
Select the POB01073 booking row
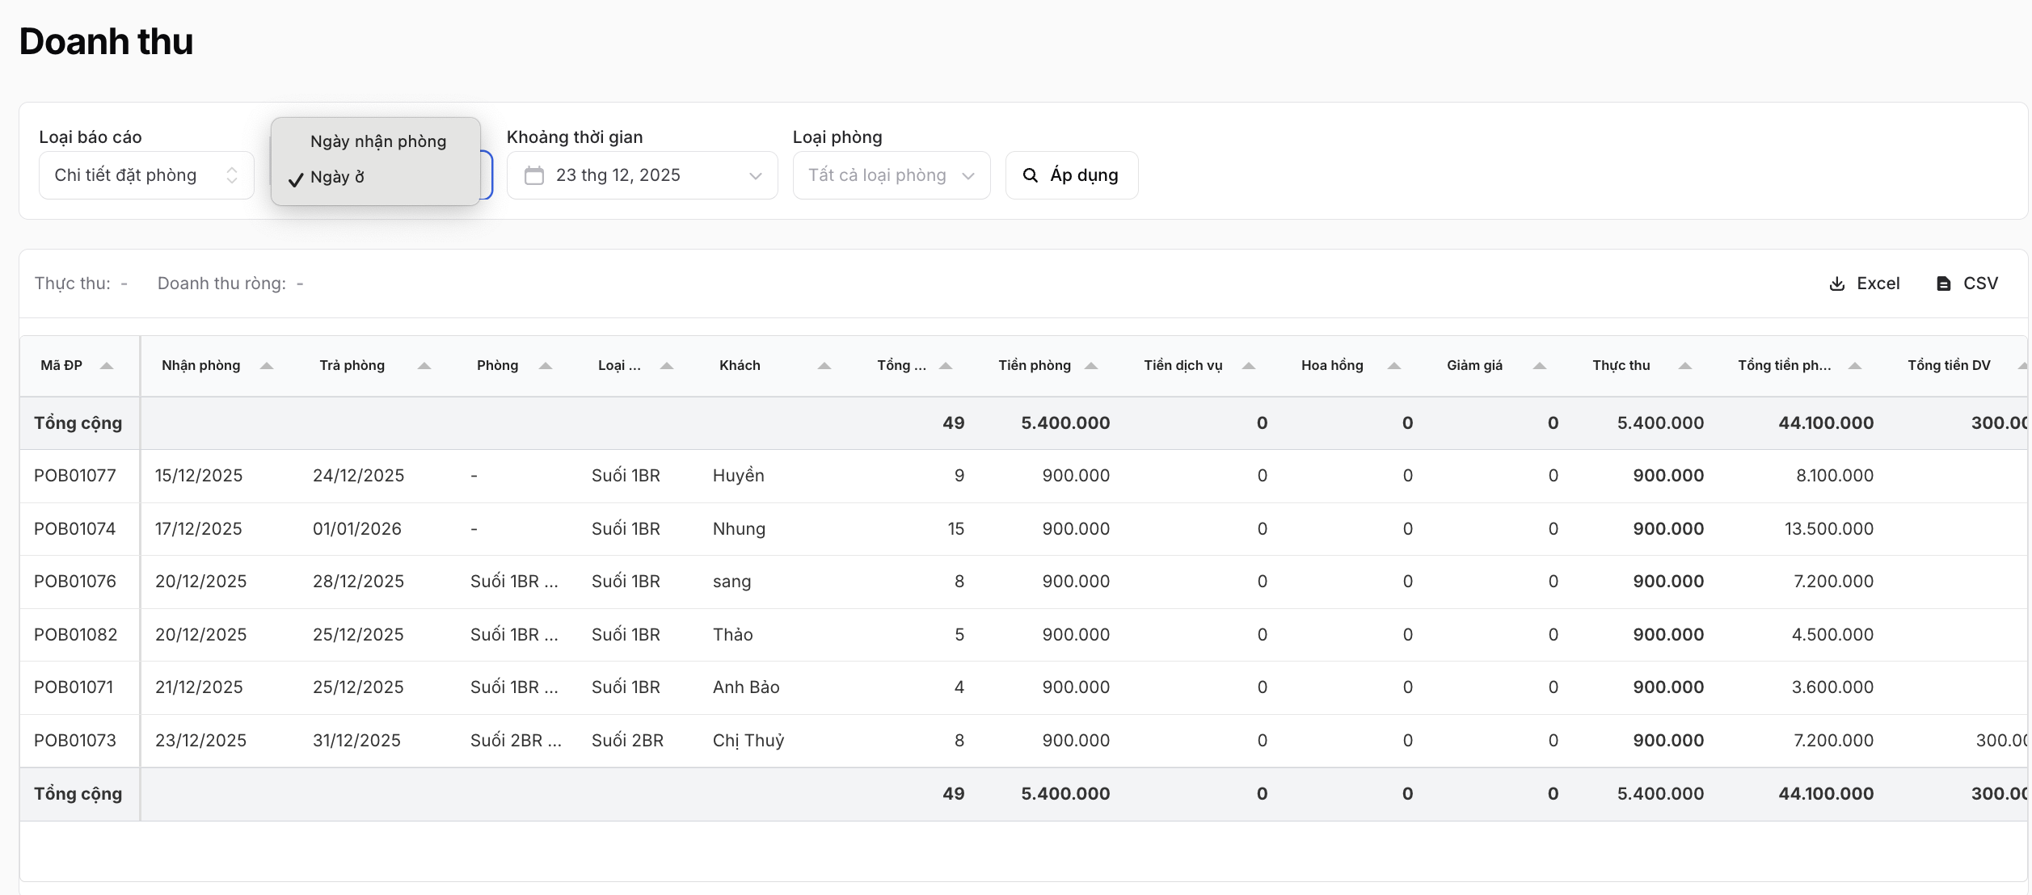(75, 741)
